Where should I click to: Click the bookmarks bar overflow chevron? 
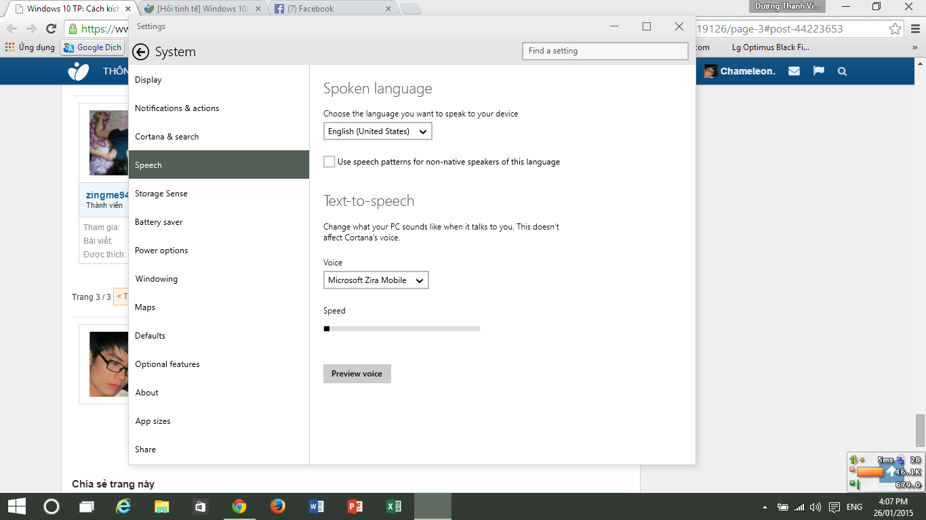pyautogui.click(x=914, y=47)
